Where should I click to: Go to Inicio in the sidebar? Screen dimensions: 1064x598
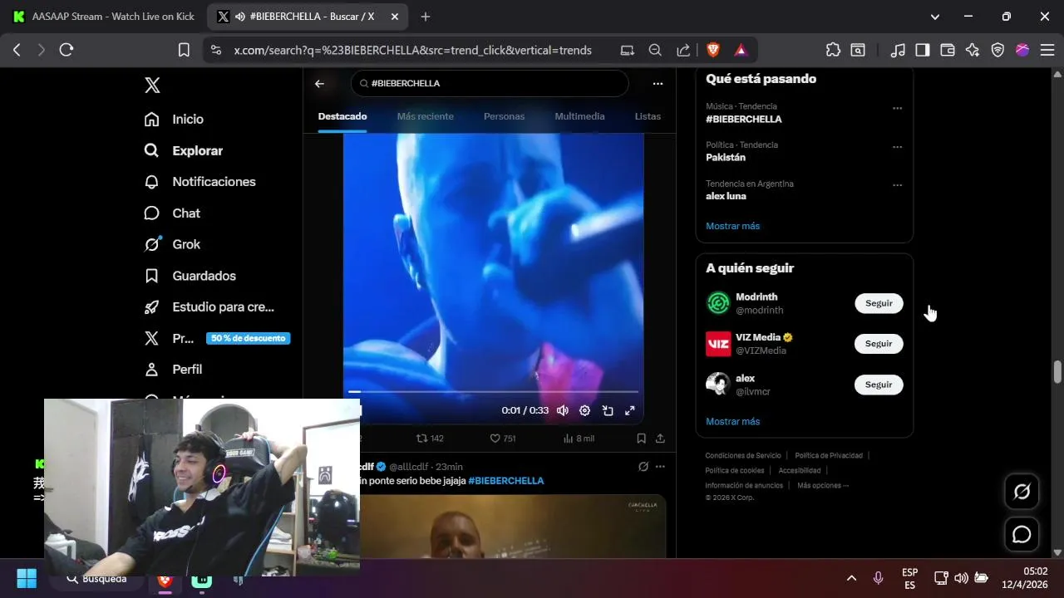click(x=174, y=120)
